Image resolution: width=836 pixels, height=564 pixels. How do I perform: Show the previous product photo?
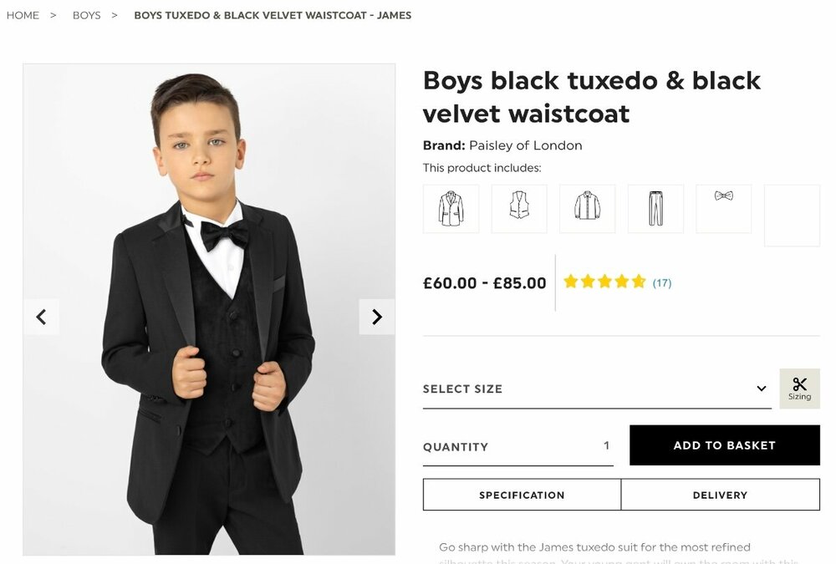click(41, 317)
